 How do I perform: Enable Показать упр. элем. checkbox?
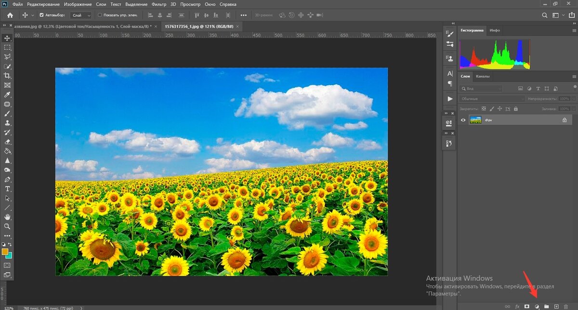(x=100, y=15)
